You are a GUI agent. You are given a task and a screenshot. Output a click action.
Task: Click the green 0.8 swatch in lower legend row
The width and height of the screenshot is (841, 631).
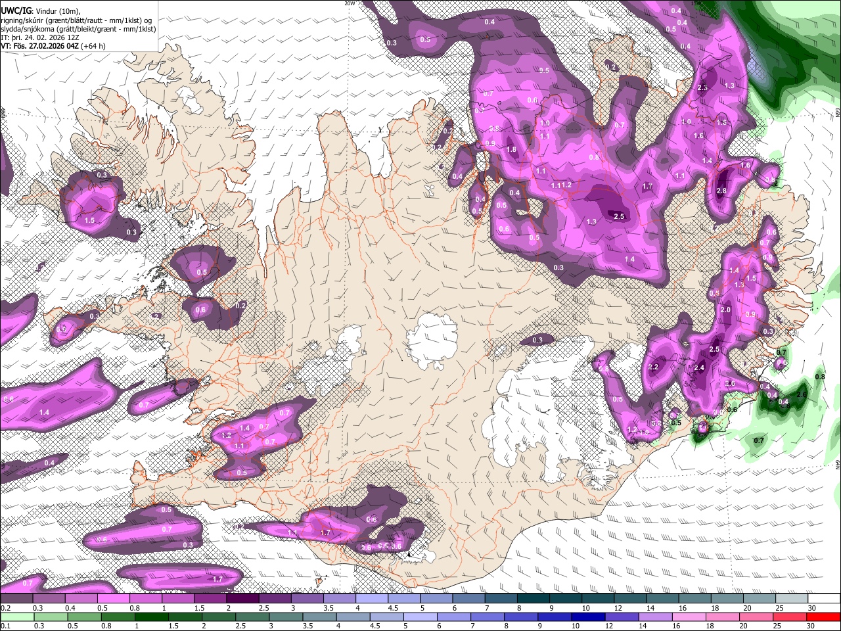[117, 617]
